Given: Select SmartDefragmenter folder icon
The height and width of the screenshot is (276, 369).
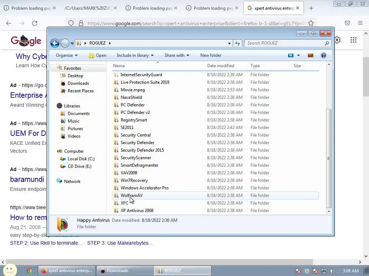Looking at the screenshot, I should 116,165.
